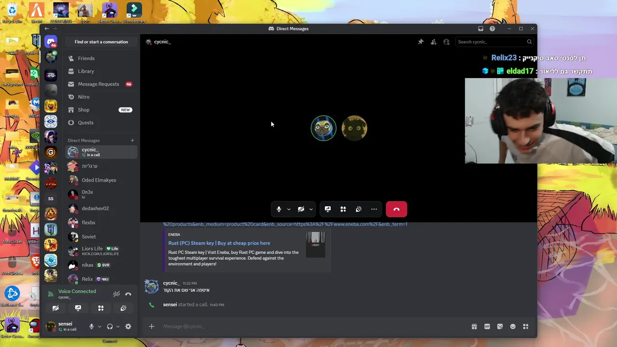This screenshot has width=617, height=347.
Task: Expand microphone device options arrow in call bar
Action: click(289, 209)
